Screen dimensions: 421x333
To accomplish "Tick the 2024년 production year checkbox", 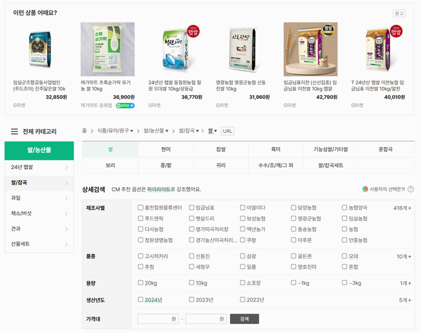I will tap(141, 299).
